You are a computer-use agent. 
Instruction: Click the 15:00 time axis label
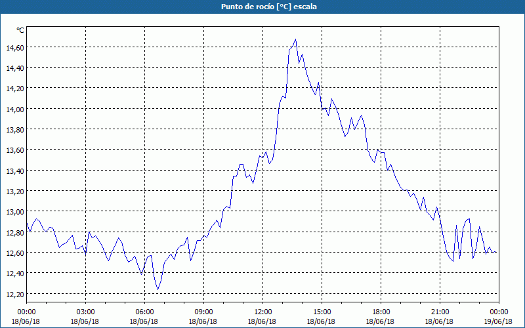point(322,312)
